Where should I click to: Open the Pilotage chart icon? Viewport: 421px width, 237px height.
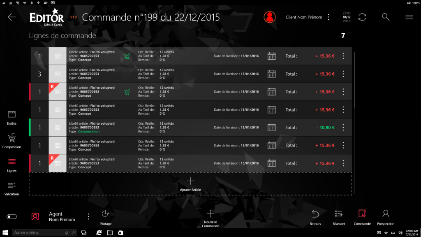[106, 214]
